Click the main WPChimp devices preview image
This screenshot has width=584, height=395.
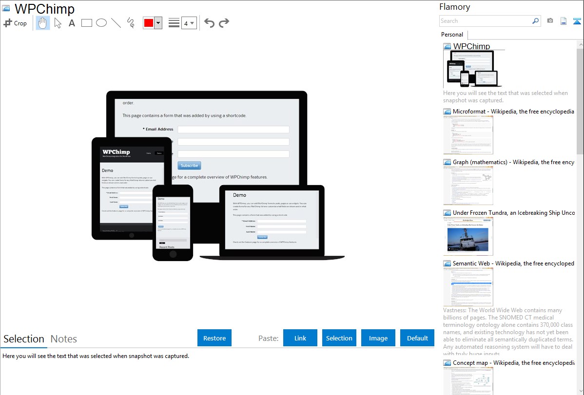pos(218,176)
